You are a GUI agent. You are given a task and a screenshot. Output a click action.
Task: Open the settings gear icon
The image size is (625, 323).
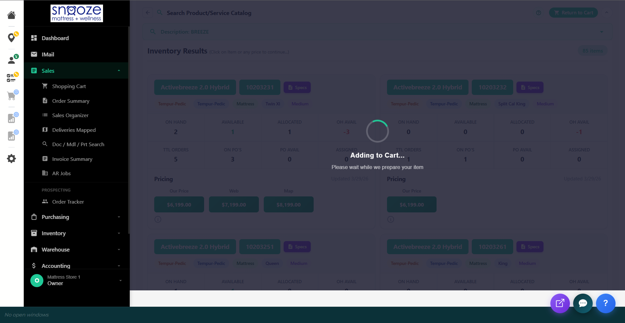point(11,159)
